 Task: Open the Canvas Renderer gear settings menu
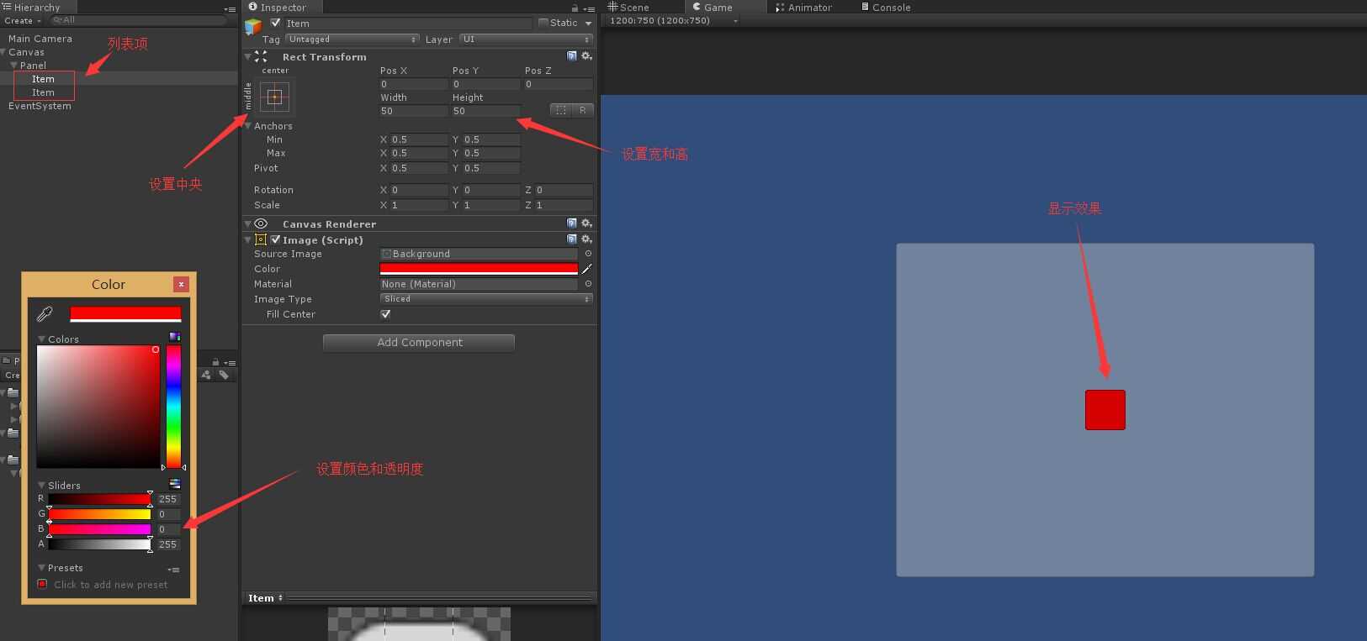(x=586, y=223)
